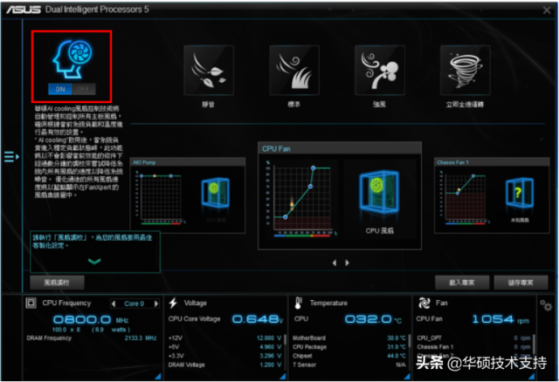Click the MotherBoard temperature row
Screen dimensions: 559x382
pos(349,338)
